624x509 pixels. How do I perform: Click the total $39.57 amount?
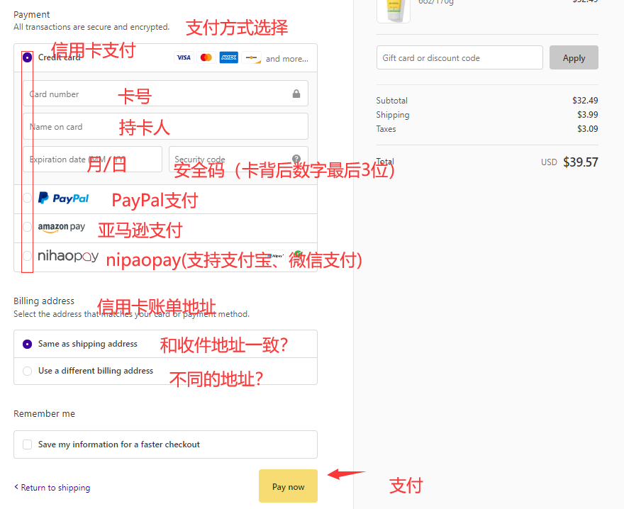point(580,162)
